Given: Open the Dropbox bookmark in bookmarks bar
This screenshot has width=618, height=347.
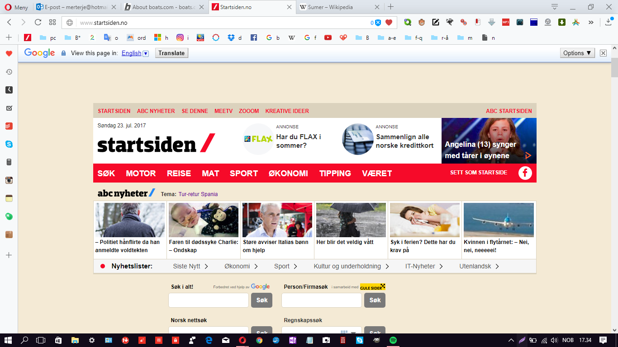Looking at the screenshot, I should click(235, 38).
